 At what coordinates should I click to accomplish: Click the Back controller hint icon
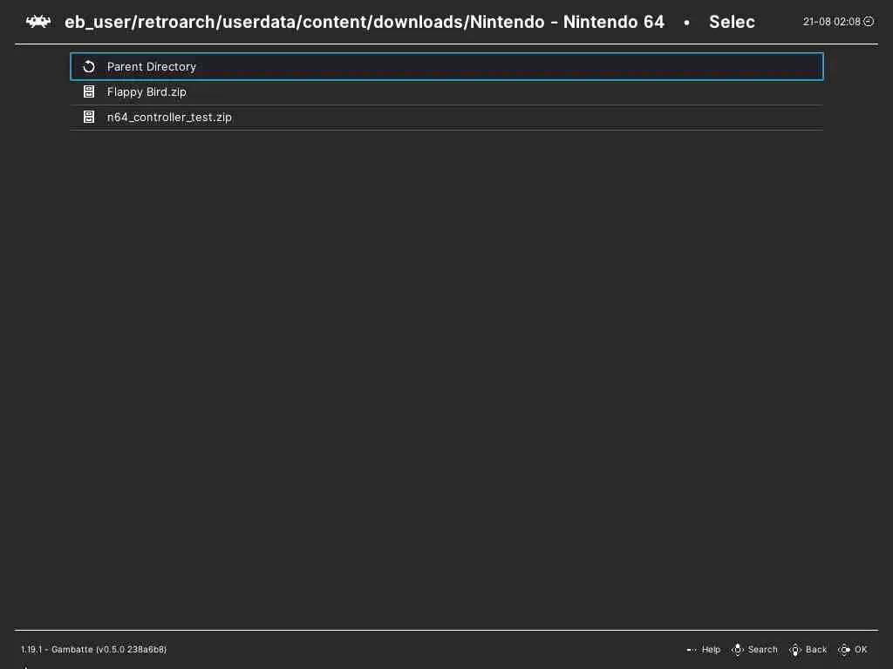point(795,649)
